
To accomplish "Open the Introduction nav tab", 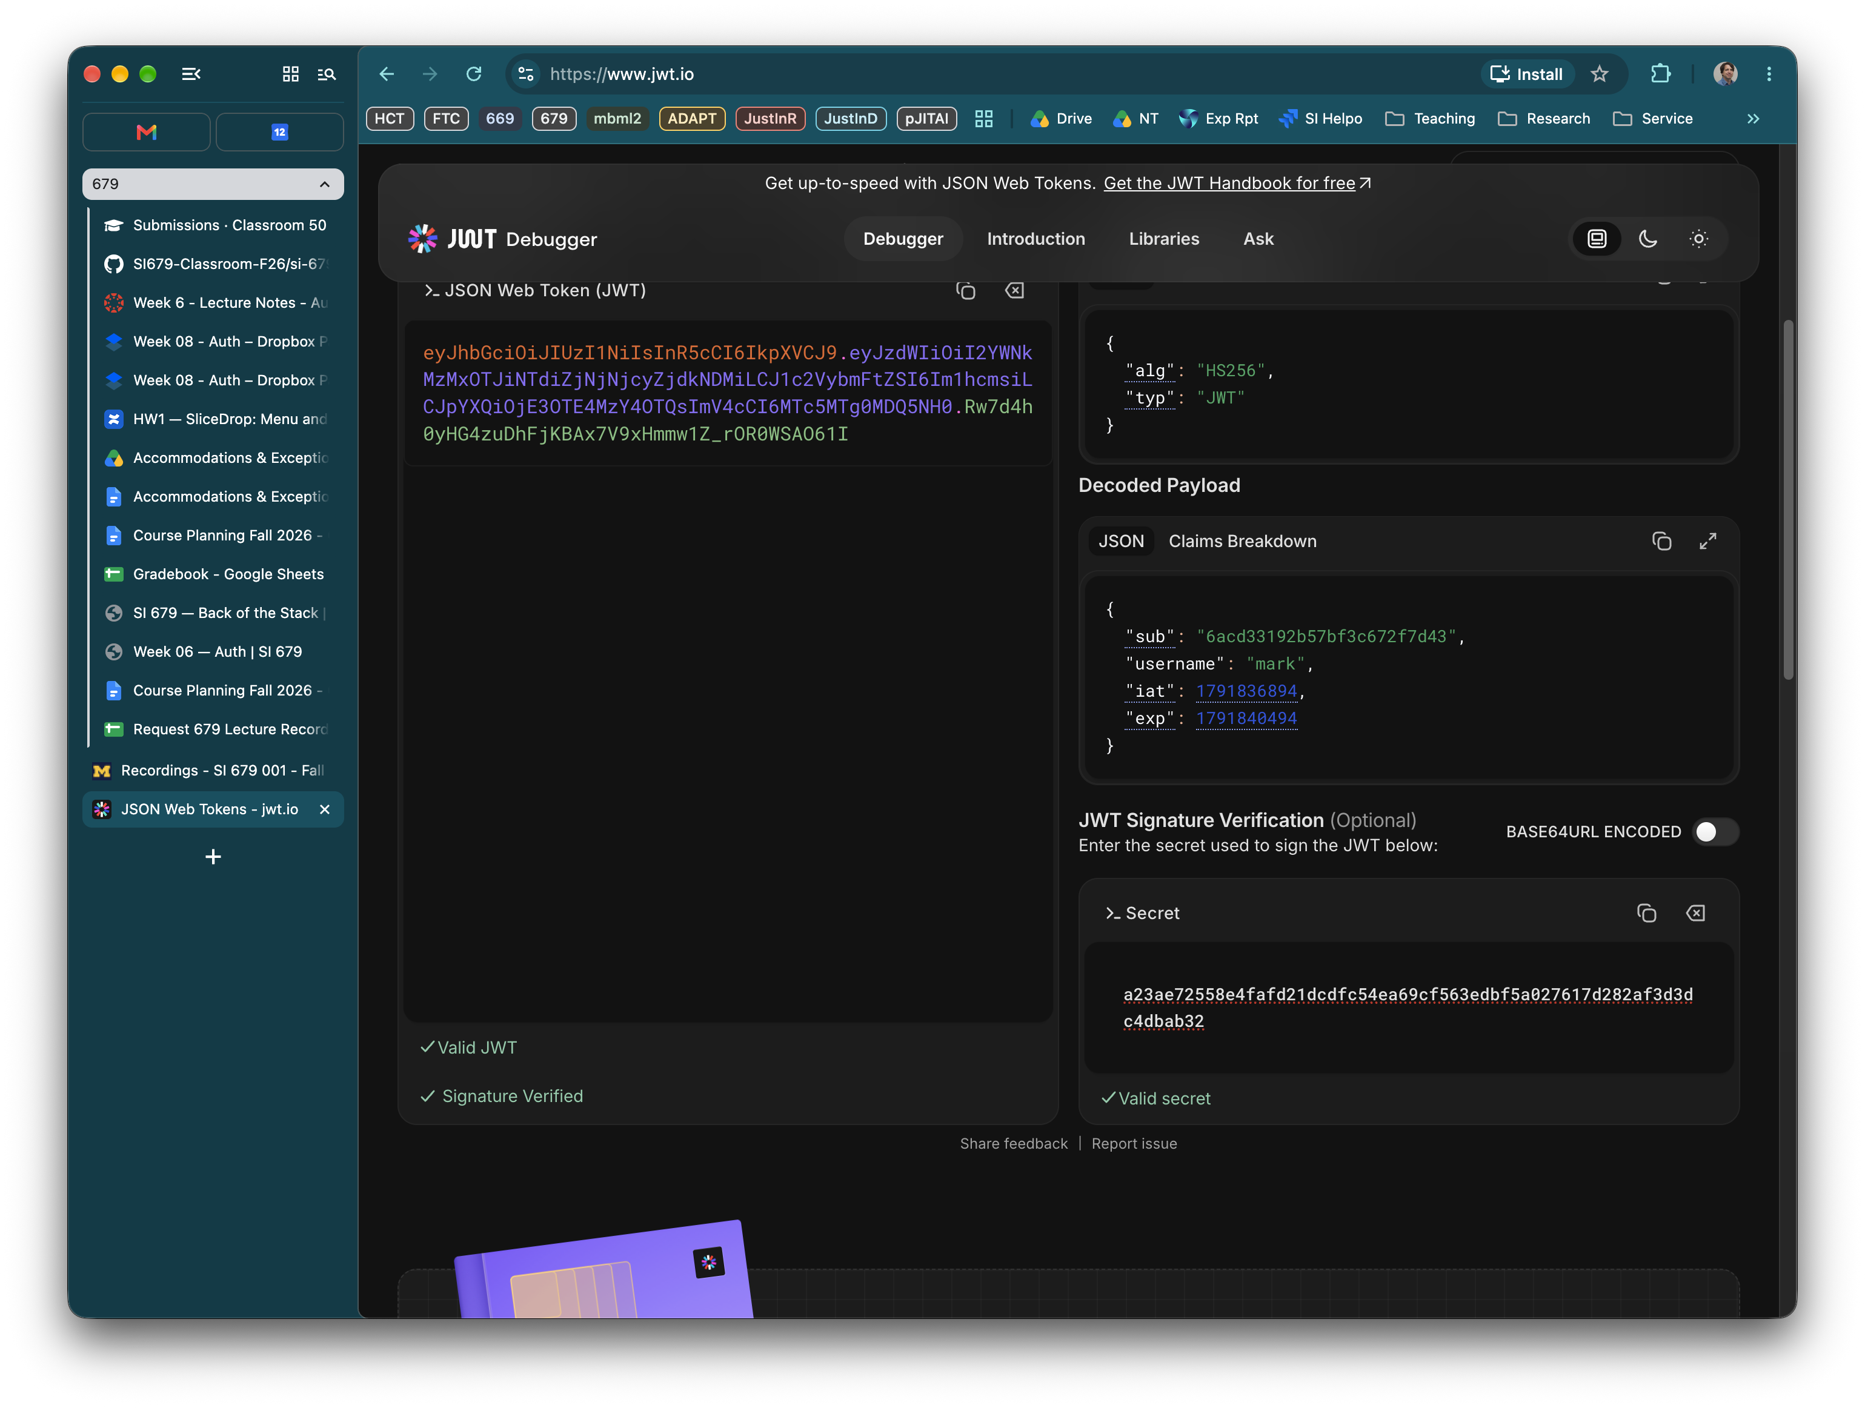I will coord(1036,239).
